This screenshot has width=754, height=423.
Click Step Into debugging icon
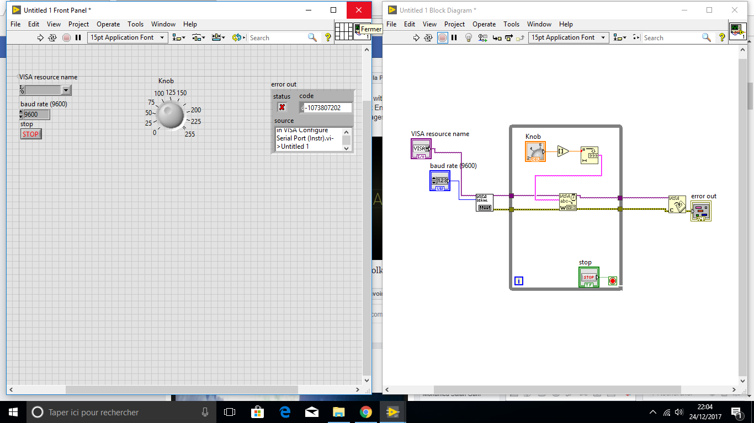pyautogui.click(x=496, y=37)
